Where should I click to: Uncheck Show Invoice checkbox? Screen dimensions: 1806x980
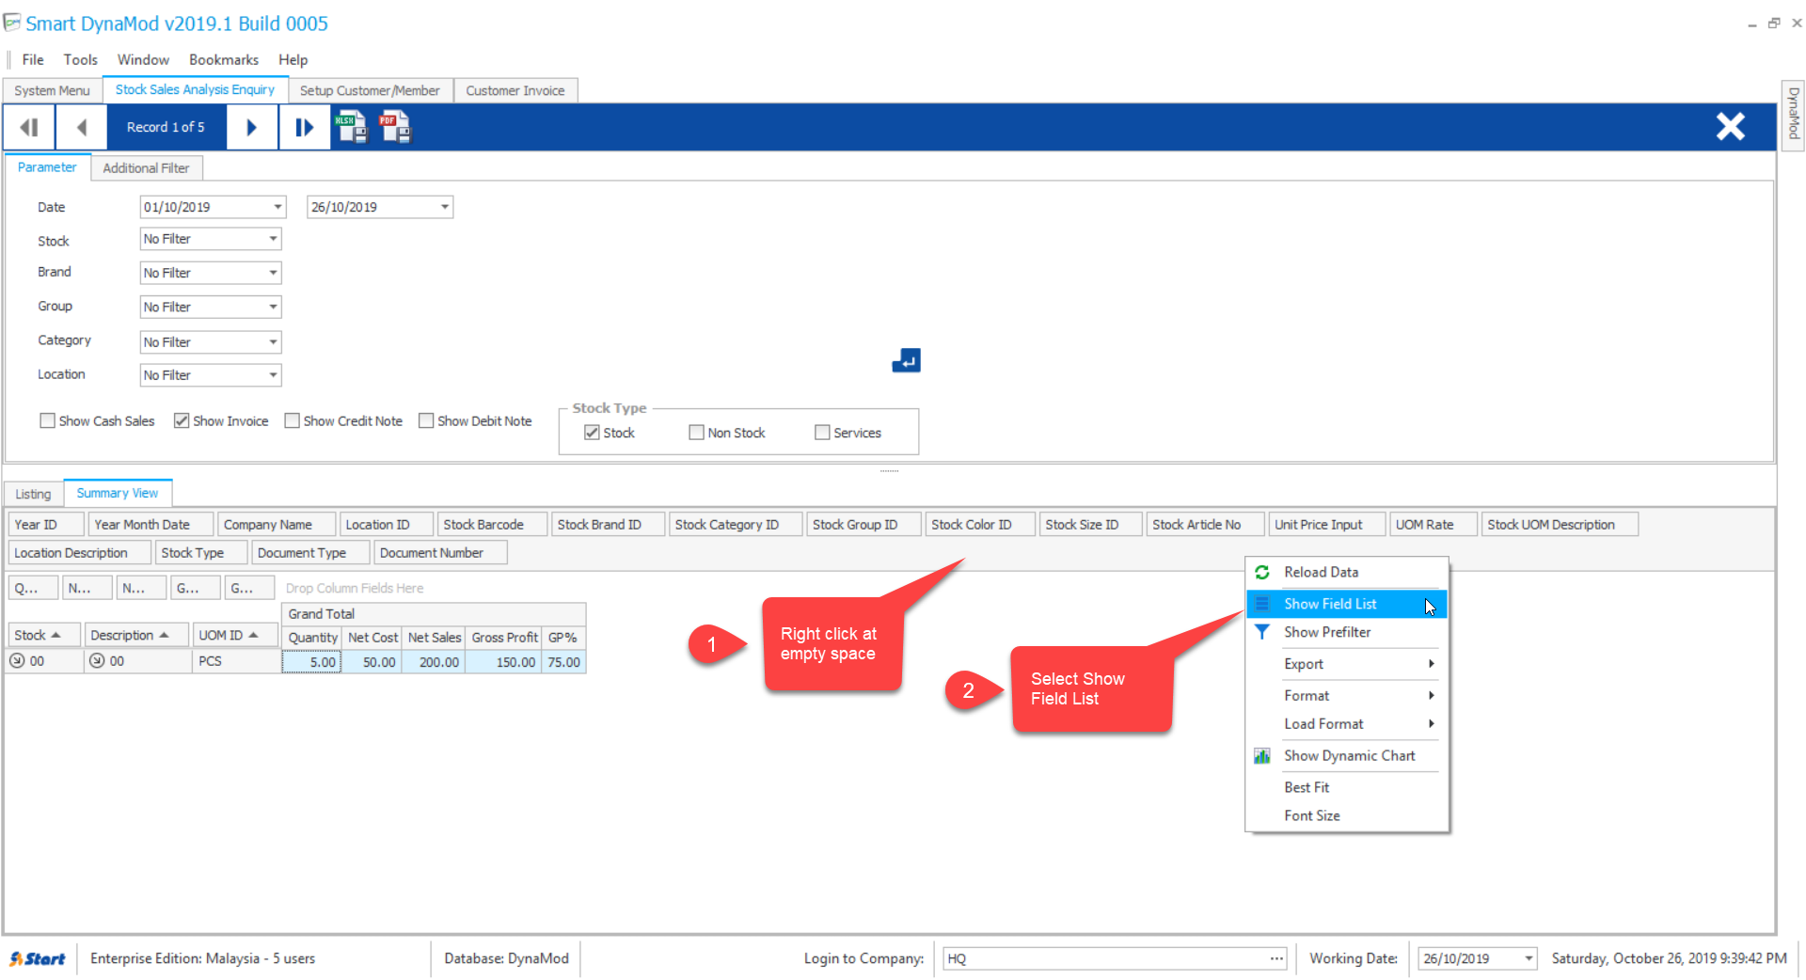[182, 420]
